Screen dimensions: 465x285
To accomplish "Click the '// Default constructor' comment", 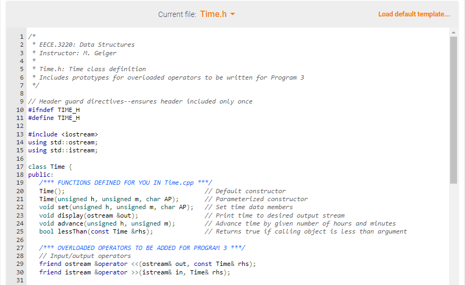I will (245, 191).
